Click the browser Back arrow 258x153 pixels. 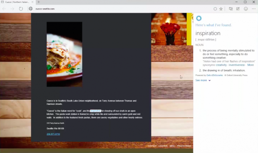point(4,9)
